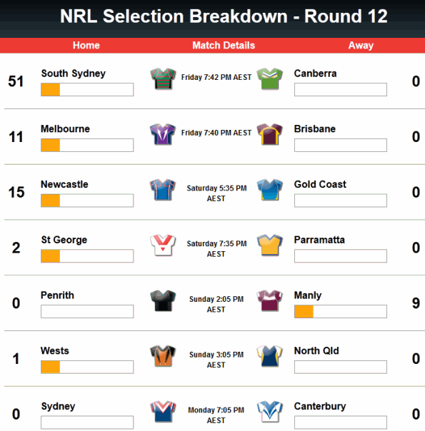The height and width of the screenshot is (431, 425).
Task: Click the North Qld jersey icon
Action: pos(269,356)
